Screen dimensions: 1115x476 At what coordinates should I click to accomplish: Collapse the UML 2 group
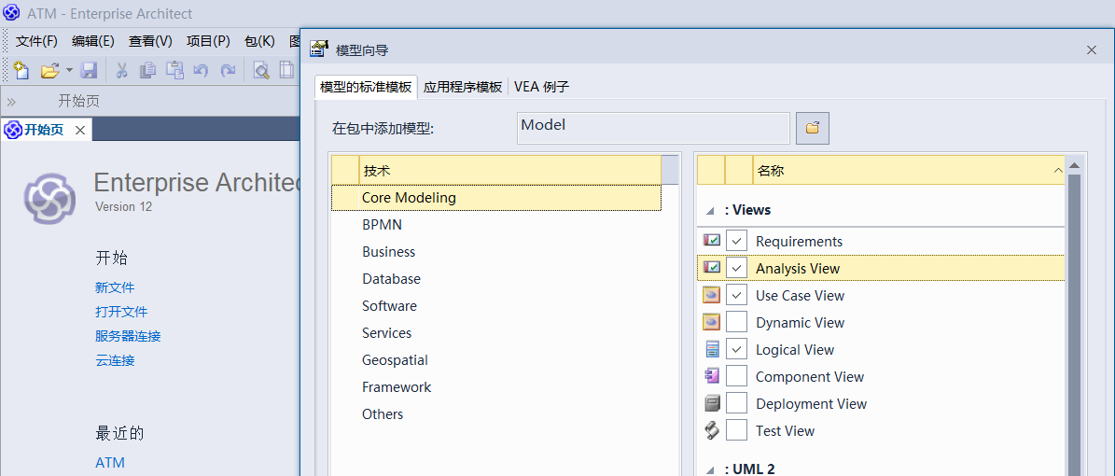pos(710,469)
